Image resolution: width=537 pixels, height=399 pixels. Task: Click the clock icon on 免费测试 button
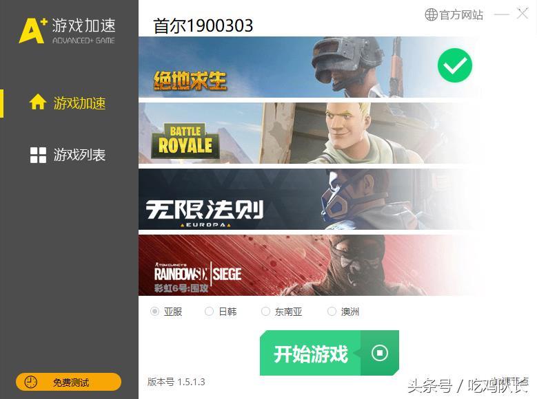click(31, 382)
